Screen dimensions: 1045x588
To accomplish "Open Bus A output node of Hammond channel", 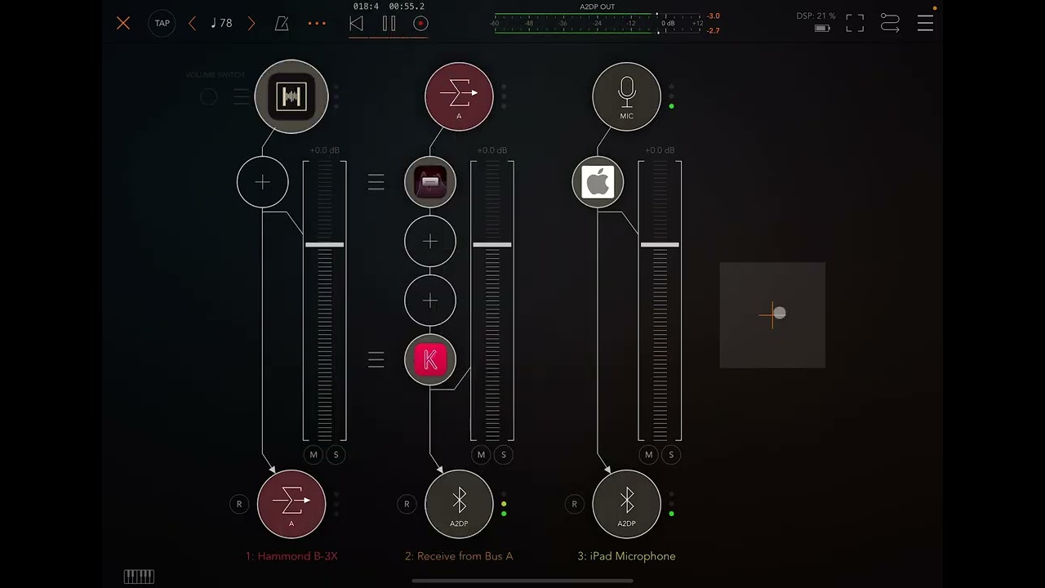I will [291, 504].
